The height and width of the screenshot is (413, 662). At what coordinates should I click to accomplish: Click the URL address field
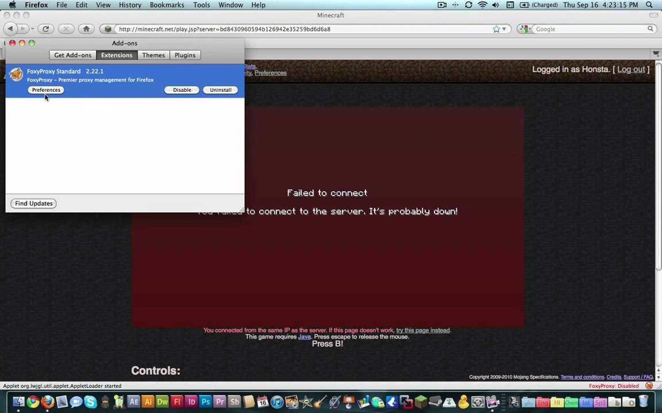pyautogui.click(x=304, y=29)
